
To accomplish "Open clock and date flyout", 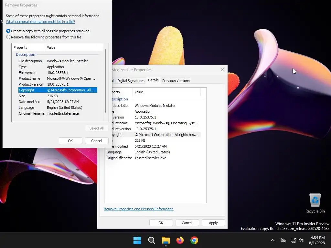I will click(x=317, y=240).
